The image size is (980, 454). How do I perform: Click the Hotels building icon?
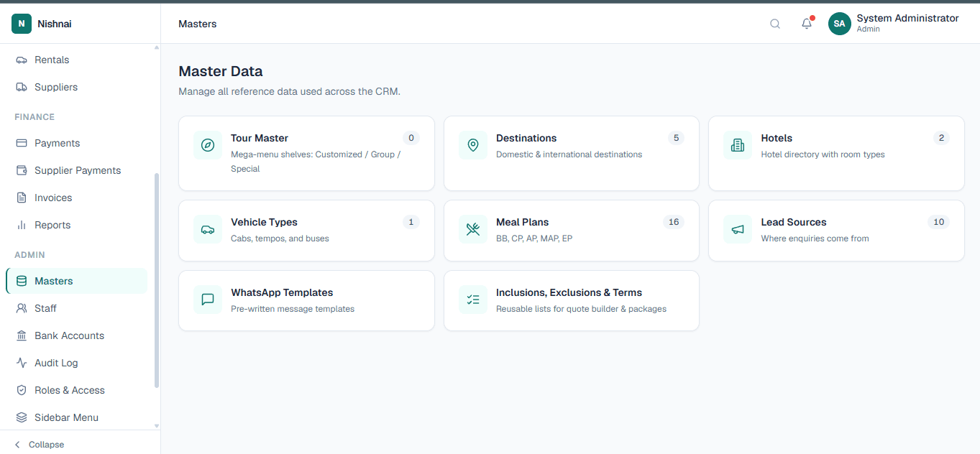(x=738, y=145)
